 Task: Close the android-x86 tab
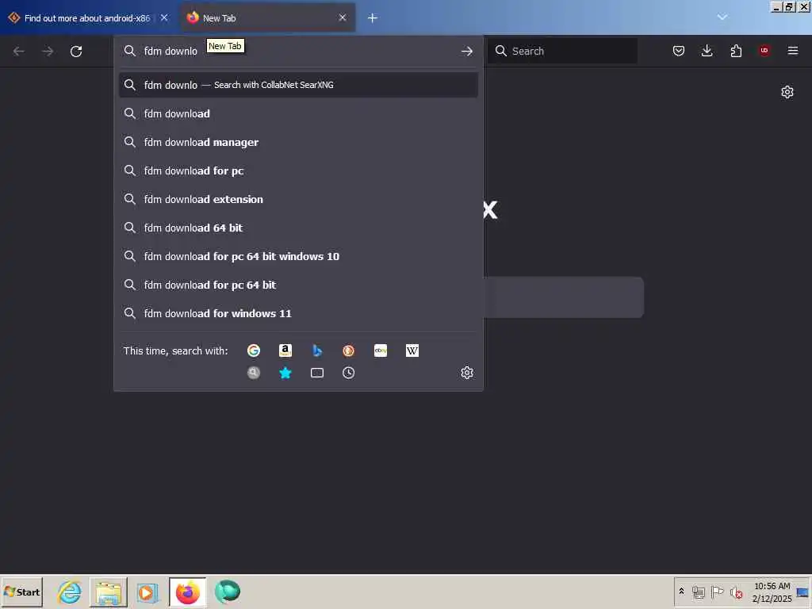164,17
